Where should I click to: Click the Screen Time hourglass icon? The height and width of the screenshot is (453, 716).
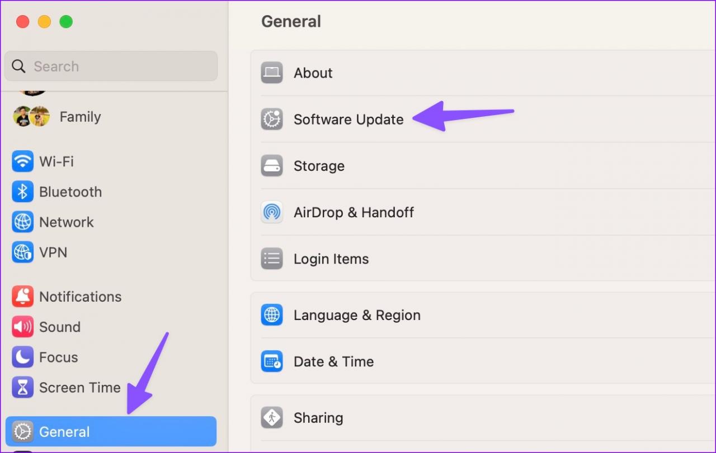22,388
